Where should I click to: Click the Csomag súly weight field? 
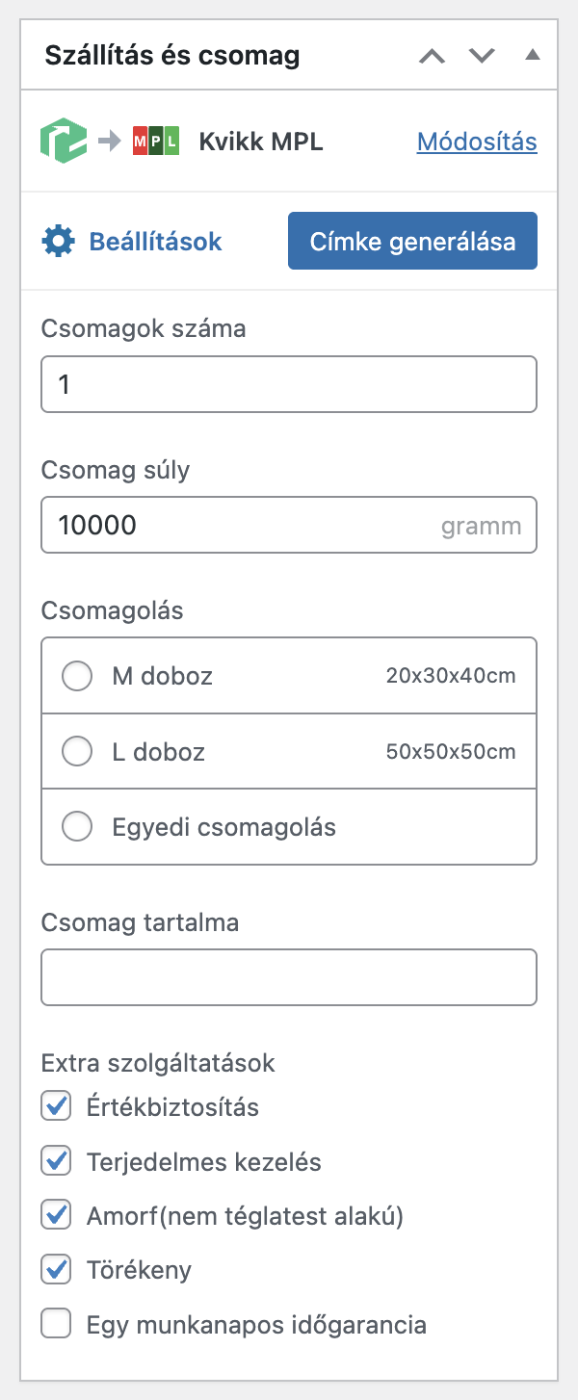(289, 525)
